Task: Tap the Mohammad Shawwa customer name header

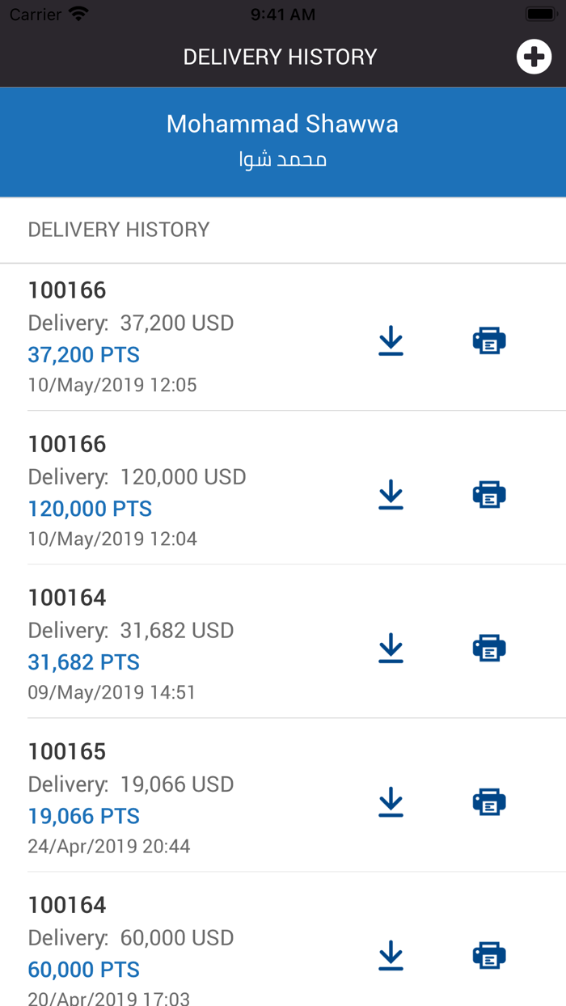Action: point(282,125)
